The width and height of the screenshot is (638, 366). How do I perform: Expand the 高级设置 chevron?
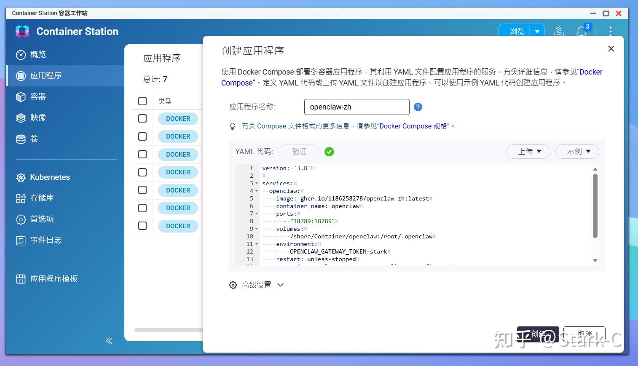click(x=281, y=285)
